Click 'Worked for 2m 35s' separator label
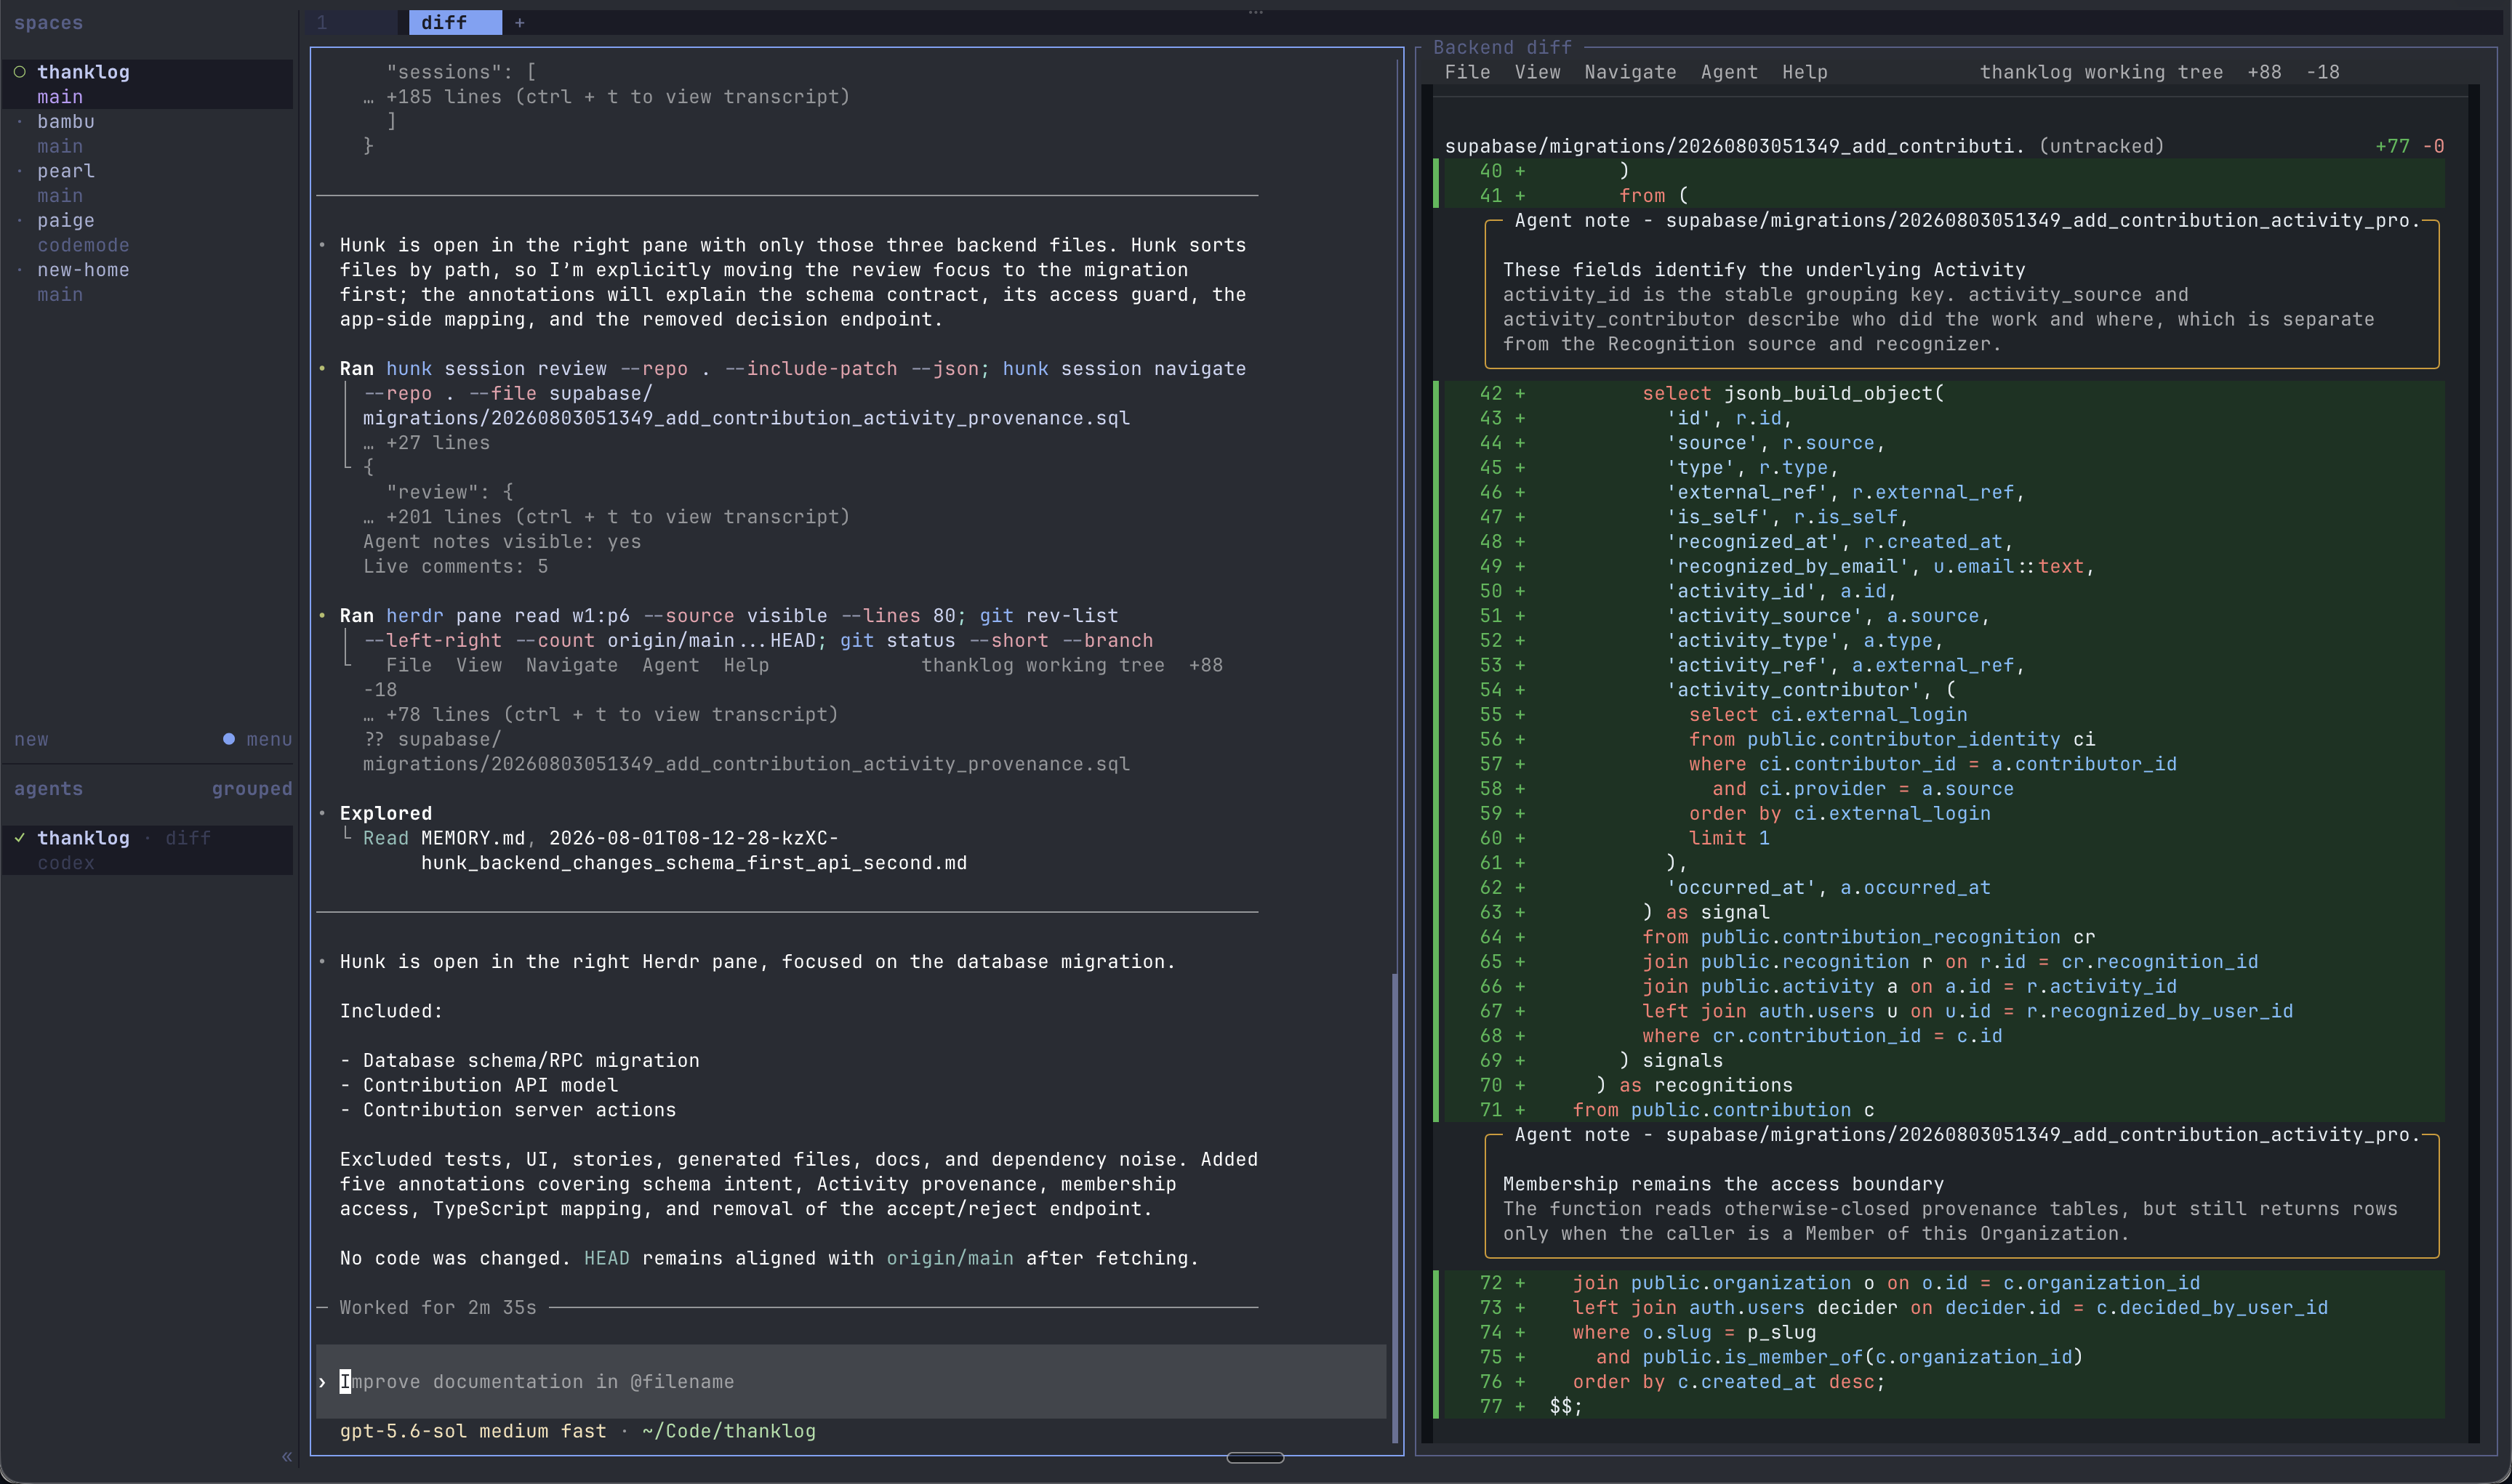 coord(437,1307)
